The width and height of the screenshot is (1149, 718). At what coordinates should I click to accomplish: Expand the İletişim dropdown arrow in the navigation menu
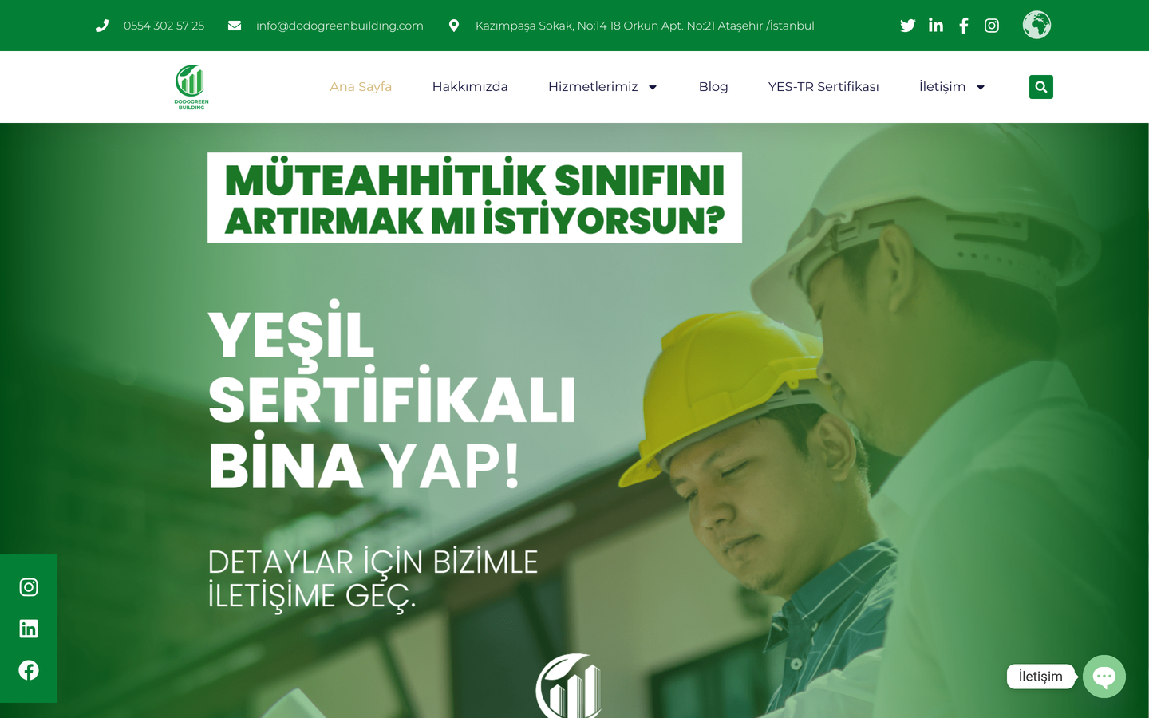click(981, 87)
